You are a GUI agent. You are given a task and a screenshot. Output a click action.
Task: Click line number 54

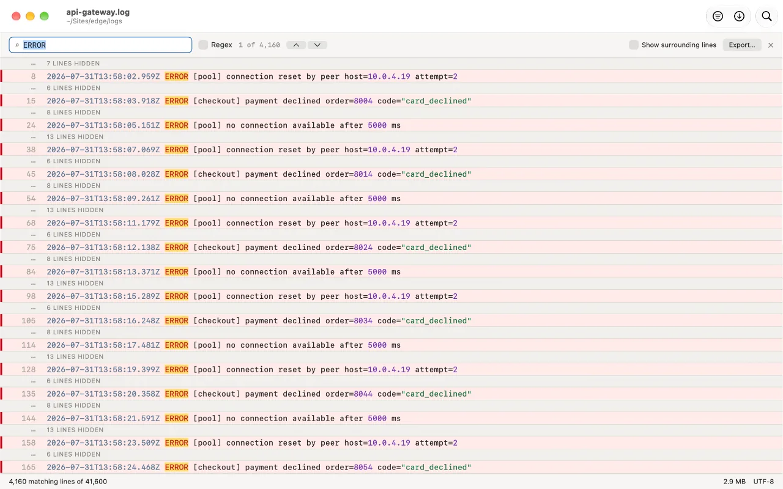[31, 199]
